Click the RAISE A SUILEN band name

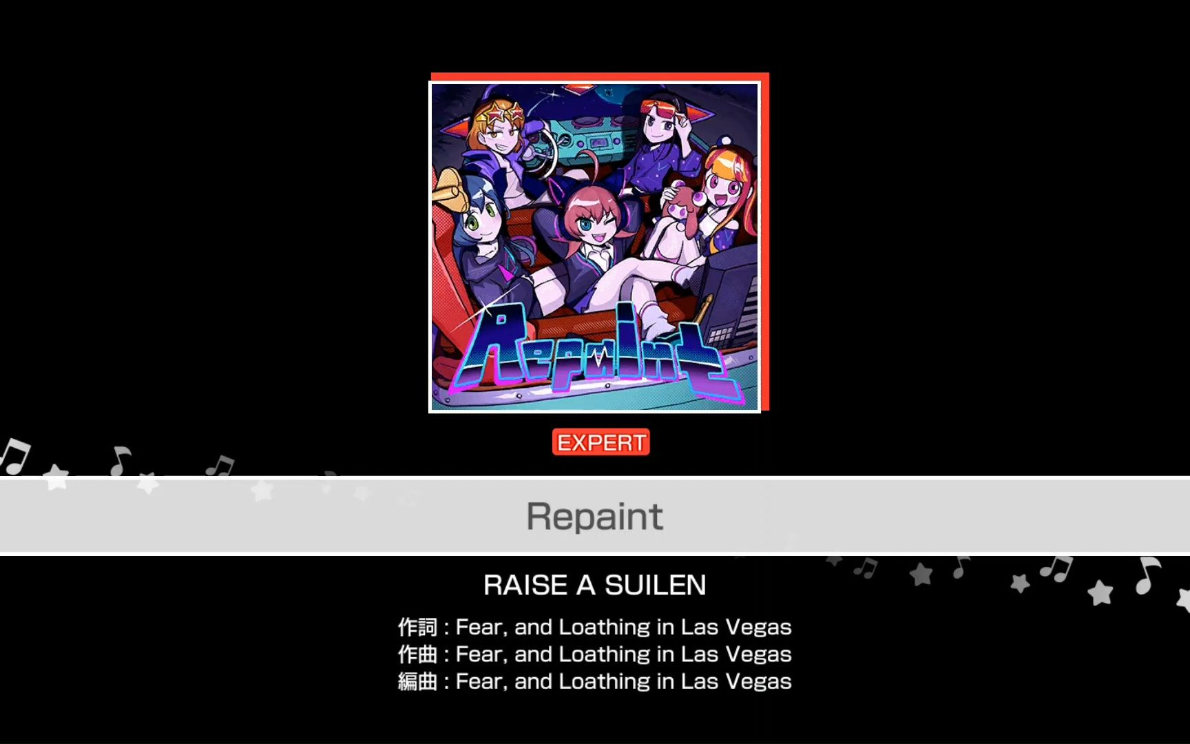point(595,585)
